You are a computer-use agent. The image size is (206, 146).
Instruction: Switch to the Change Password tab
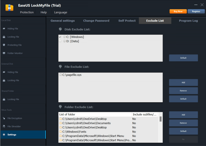96,21
